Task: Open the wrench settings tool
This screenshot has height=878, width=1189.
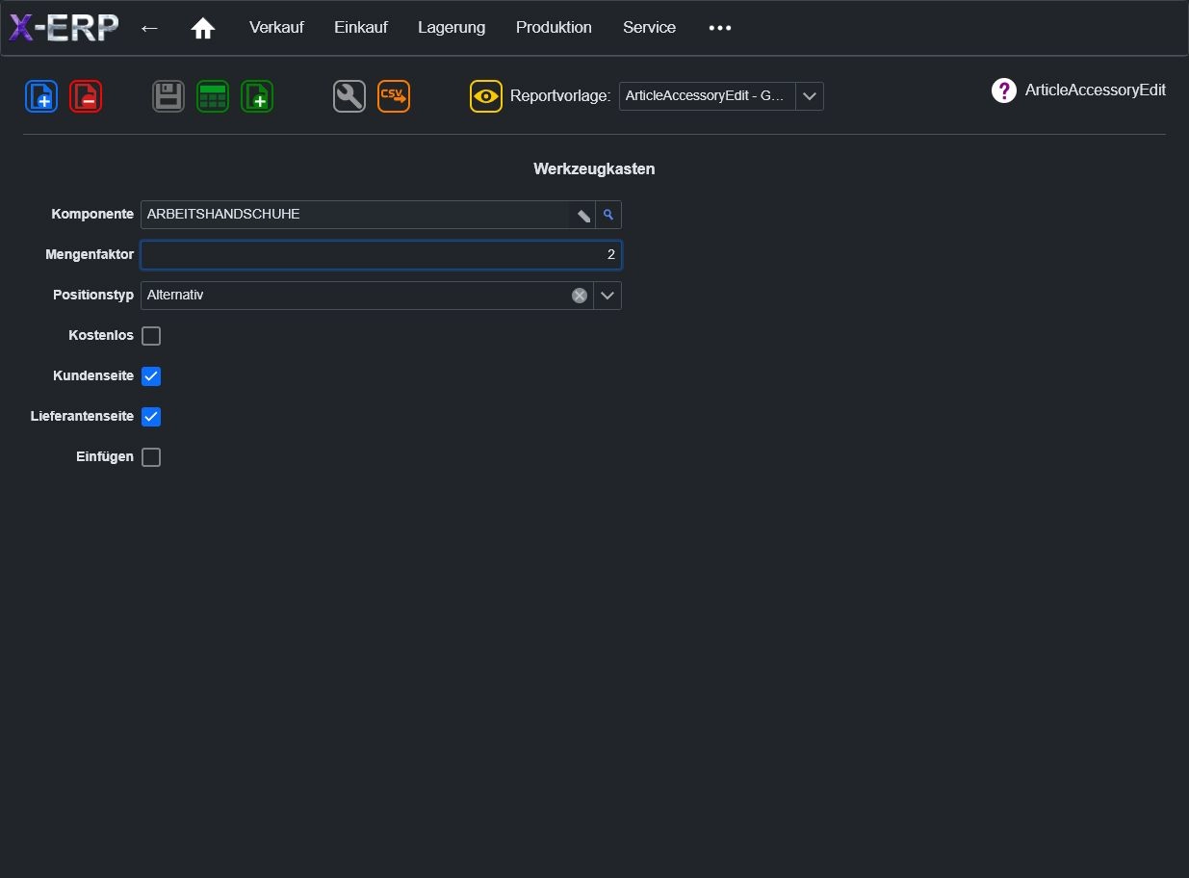Action: [349, 96]
